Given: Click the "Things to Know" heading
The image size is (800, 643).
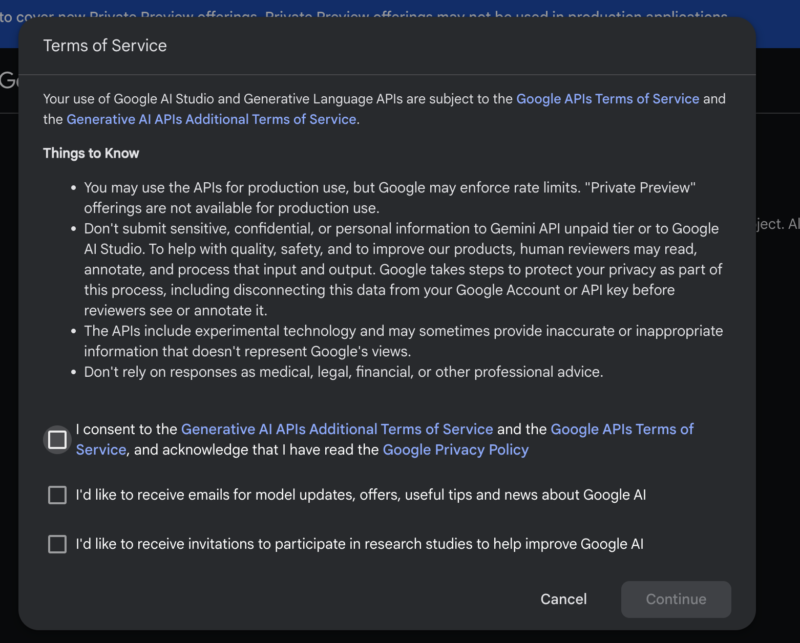Looking at the screenshot, I should coord(91,154).
